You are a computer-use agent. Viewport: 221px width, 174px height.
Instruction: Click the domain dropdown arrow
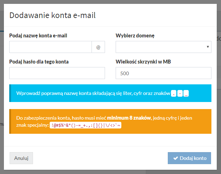click(x=207, y=47)
